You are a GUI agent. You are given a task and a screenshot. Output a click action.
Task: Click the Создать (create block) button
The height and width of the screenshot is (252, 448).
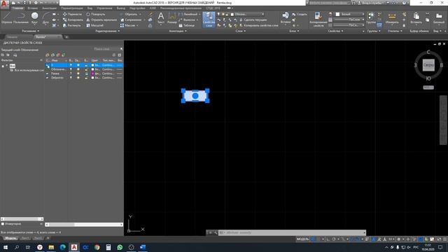click(300, 14)
